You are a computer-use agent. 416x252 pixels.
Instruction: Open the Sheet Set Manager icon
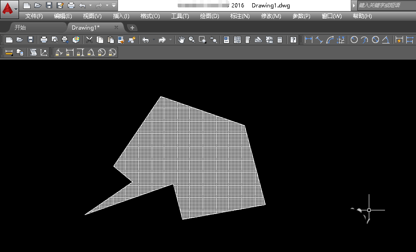258,40
